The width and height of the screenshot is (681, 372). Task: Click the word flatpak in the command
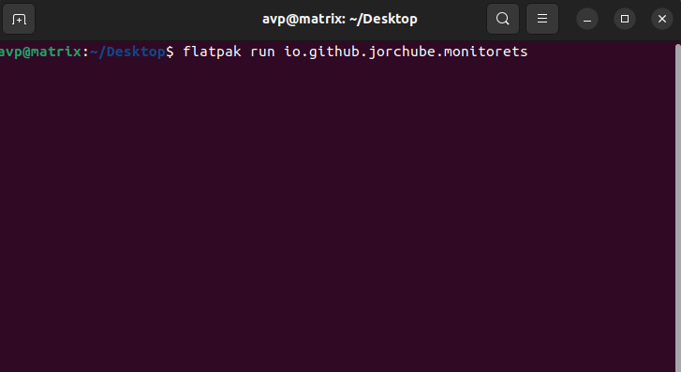[212, 52]
